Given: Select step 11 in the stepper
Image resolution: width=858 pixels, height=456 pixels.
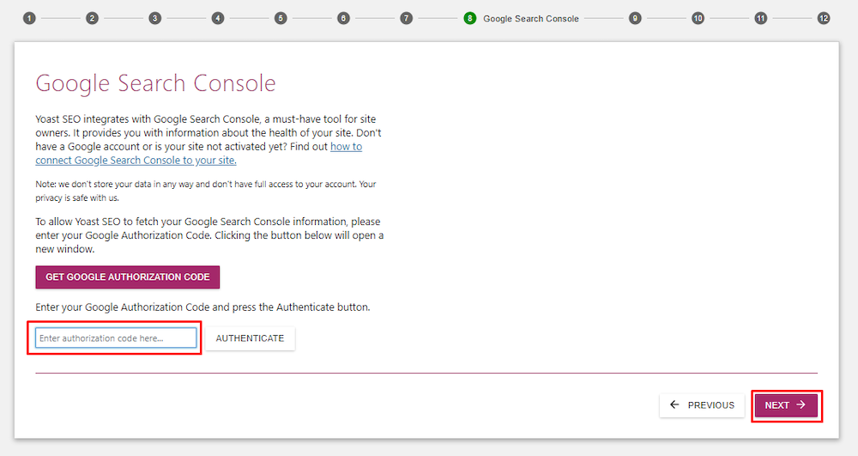Looking at the screenshot, I should point(760,18).
